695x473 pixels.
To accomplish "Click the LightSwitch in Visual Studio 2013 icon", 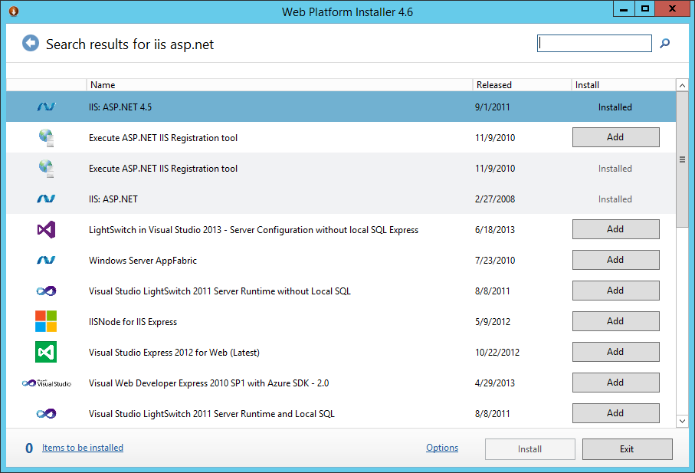I will (45, 229).
